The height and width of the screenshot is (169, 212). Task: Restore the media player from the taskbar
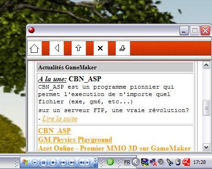[95, 165]
